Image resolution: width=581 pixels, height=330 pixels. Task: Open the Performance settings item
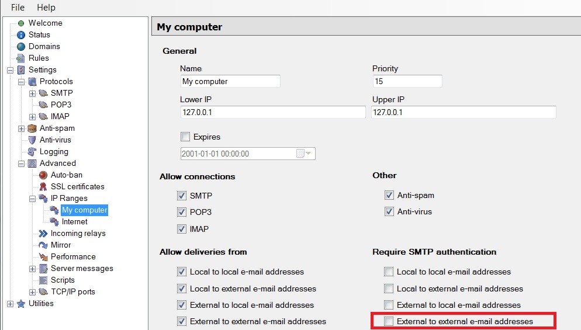pyautogui.click(x=72, y=257)
